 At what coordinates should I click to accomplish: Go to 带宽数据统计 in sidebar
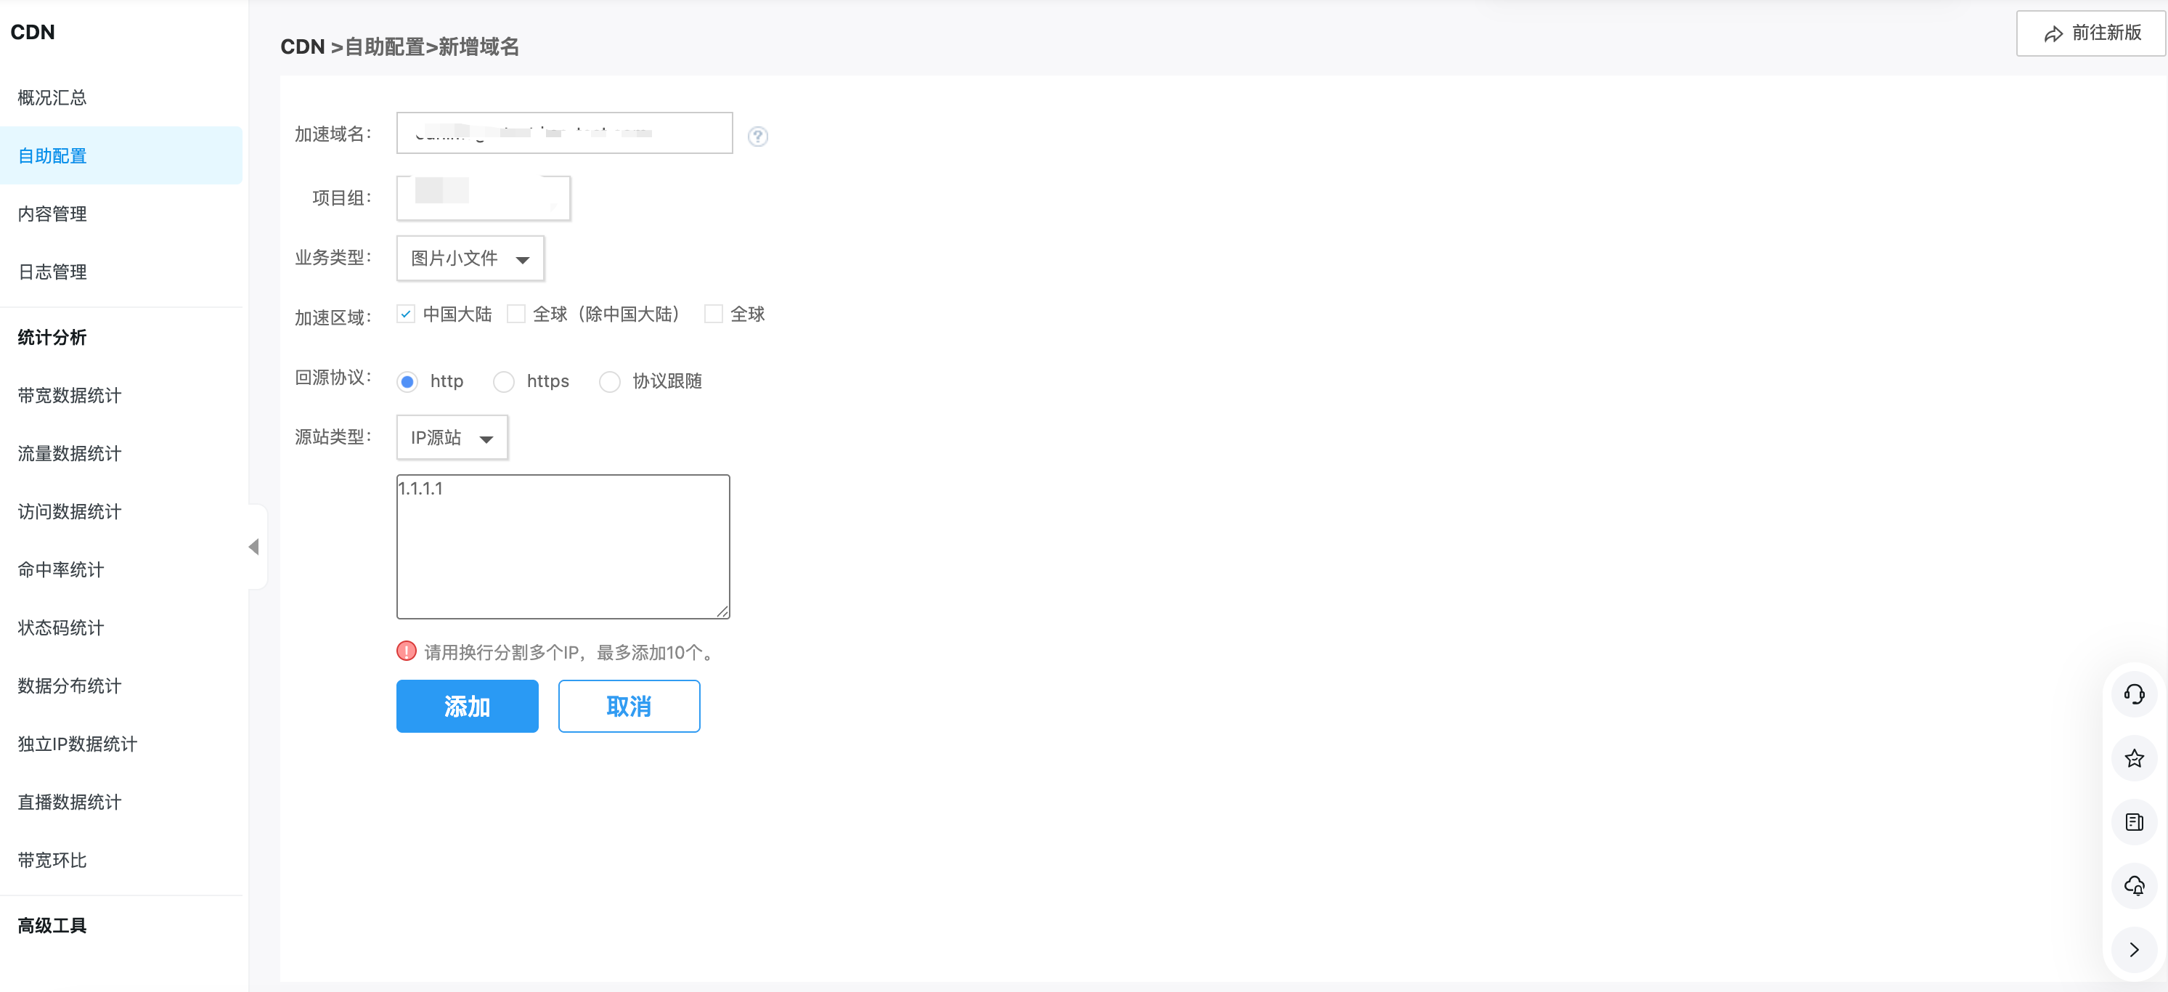click(69, 395)
